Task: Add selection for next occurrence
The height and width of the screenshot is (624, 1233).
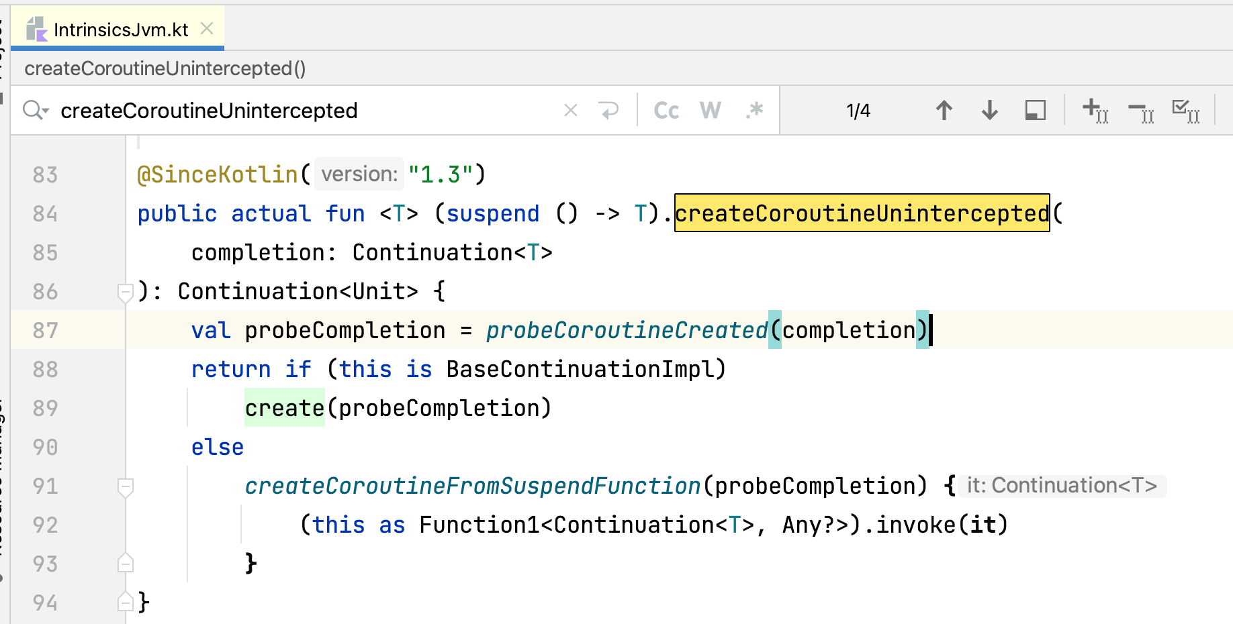Action: point(1095,110)
